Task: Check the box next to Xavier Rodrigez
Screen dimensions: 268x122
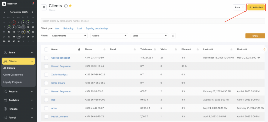Action: click(46, 75)
